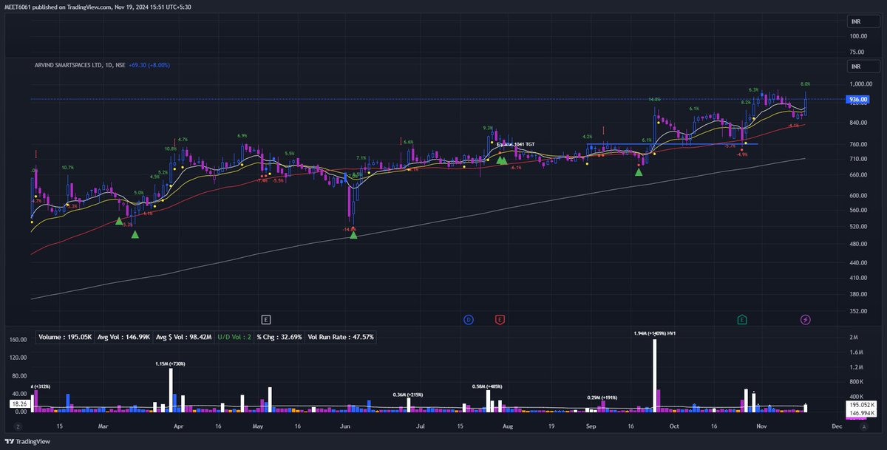Click the blue dividend D marker
Viewport: 887px width, 450px height.
469,319
